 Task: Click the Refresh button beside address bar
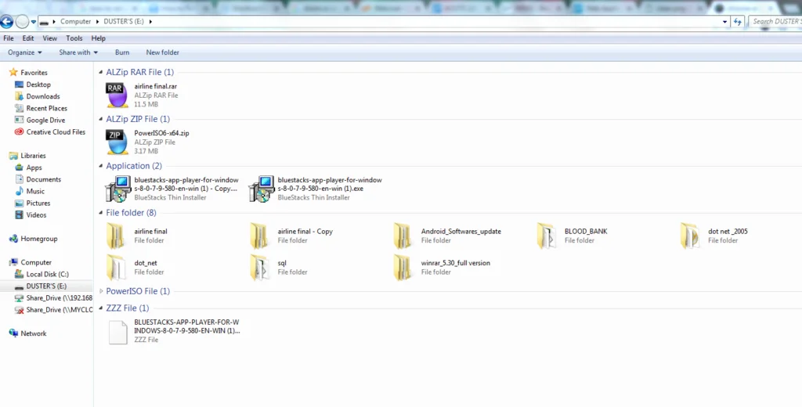[x=737, y=21]
